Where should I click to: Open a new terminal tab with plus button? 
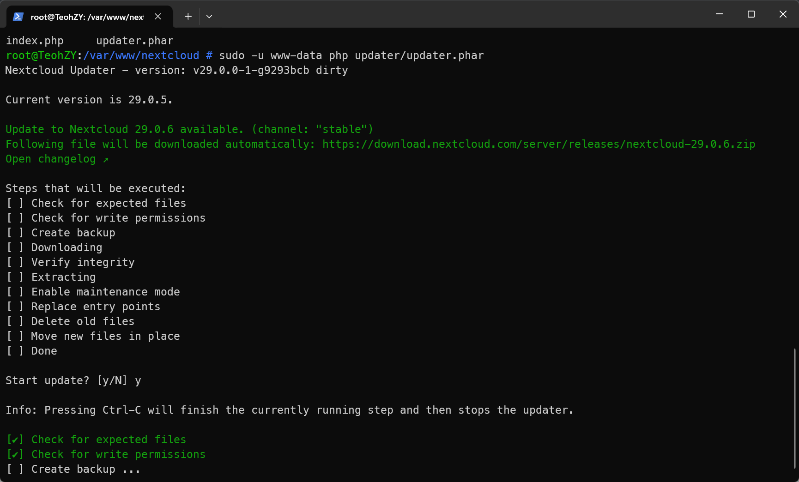point(188,17)
